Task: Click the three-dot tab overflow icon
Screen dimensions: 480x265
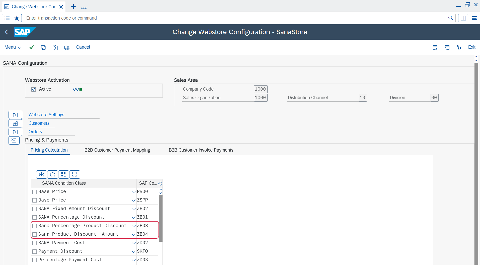Action: coord(84,8)
